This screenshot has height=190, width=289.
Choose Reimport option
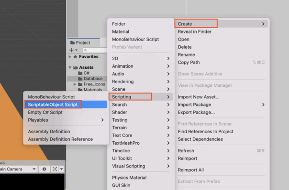click(x=221, y=158)
